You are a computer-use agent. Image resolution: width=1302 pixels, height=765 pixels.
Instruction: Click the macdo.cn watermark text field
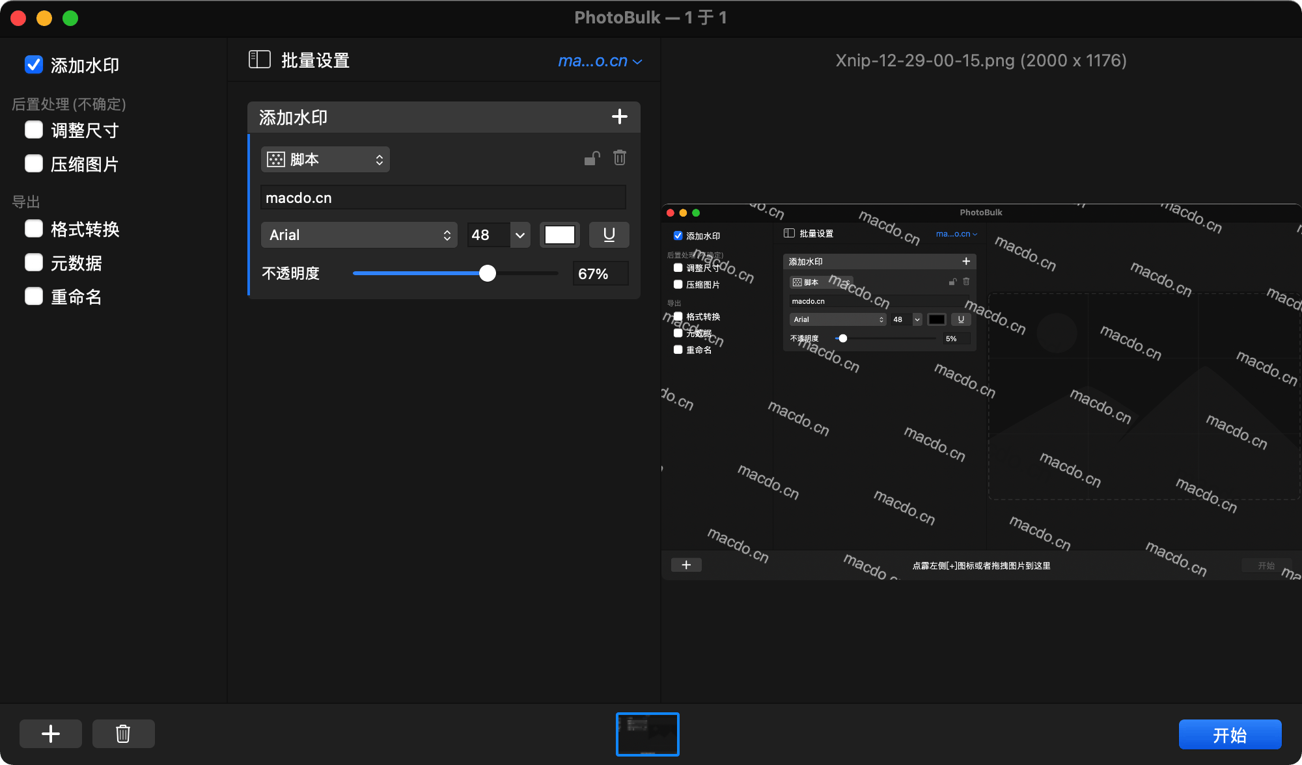coord(443,198)
